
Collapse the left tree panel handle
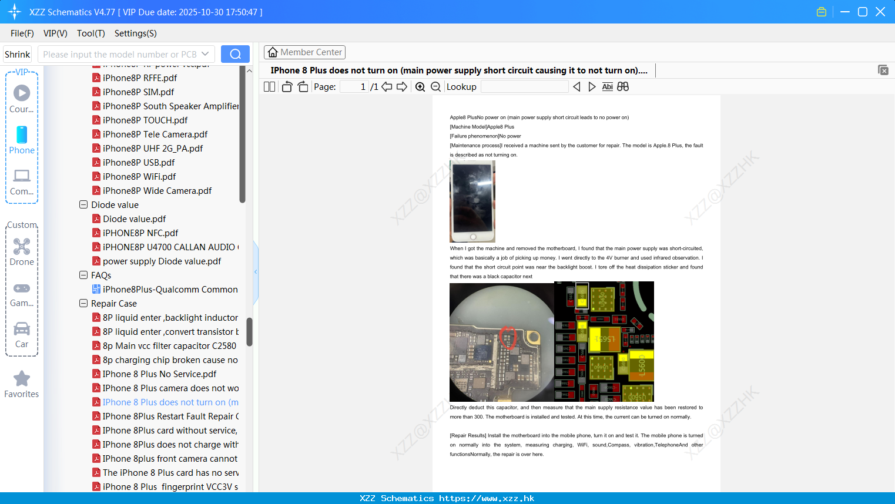pyautogui.click(x=256, y=272)
